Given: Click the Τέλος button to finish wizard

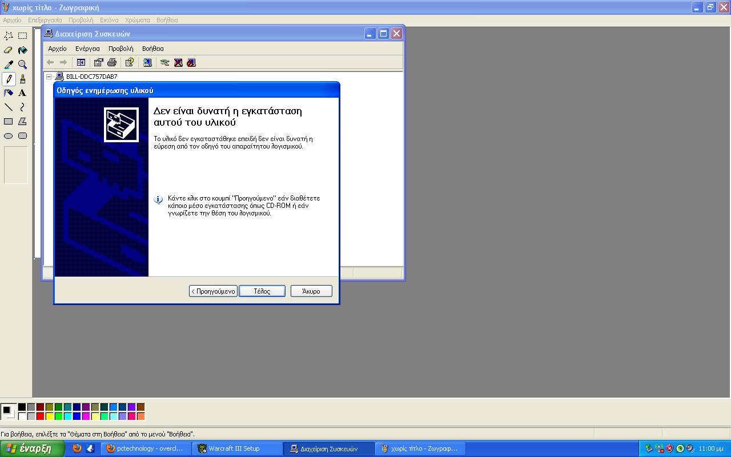Looking at the screenshot, I should click(262, 291).
